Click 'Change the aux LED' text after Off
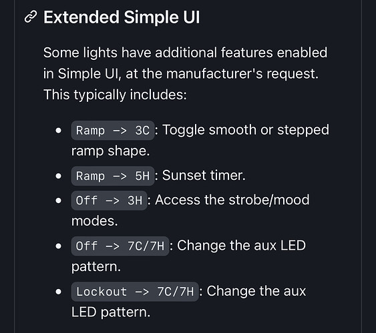The image size is (376, 333). click(241, 246)
